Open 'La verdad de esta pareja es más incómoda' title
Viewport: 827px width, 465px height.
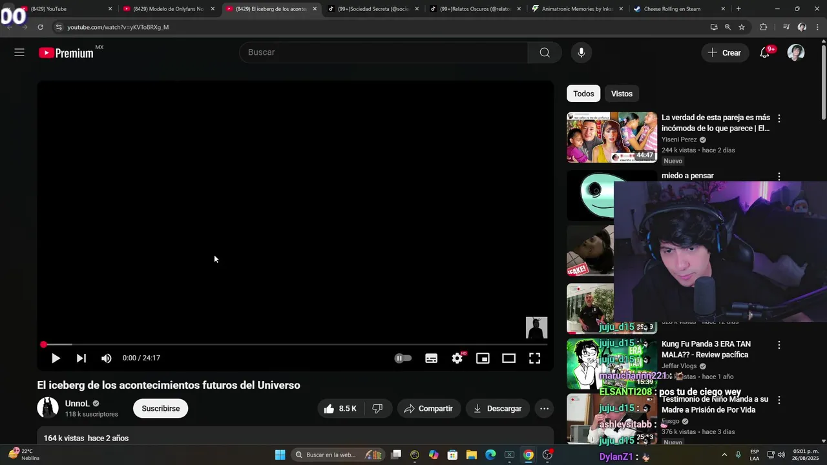(x=716, y=123)
